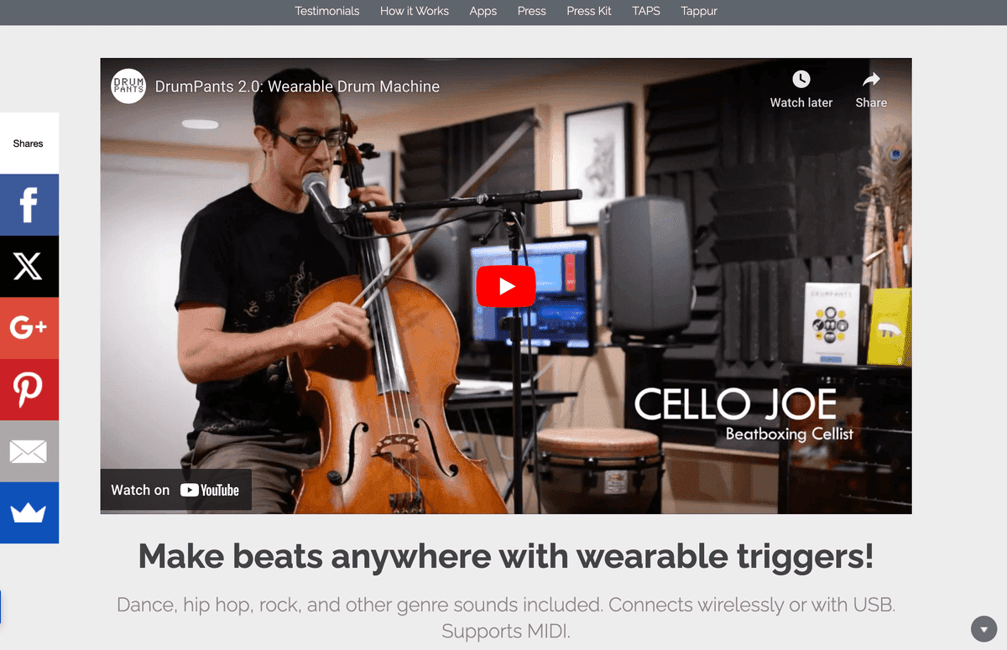Click Watch on YouTube button

(x=175, y=491)
